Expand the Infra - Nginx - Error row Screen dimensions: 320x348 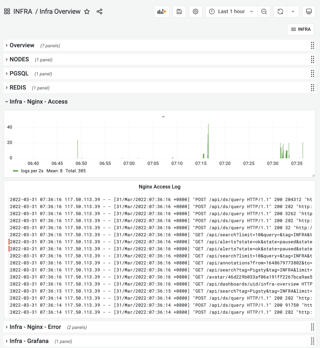pos(35,327)
